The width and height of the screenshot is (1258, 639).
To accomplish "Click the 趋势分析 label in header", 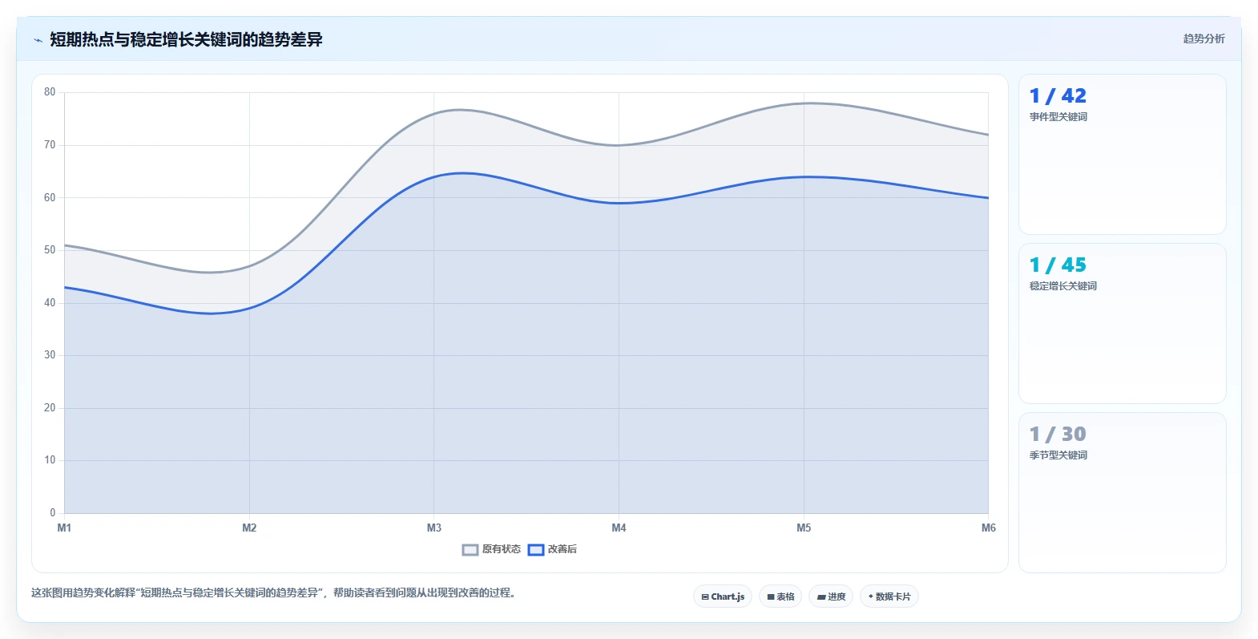I will [x=1204, y=38].
